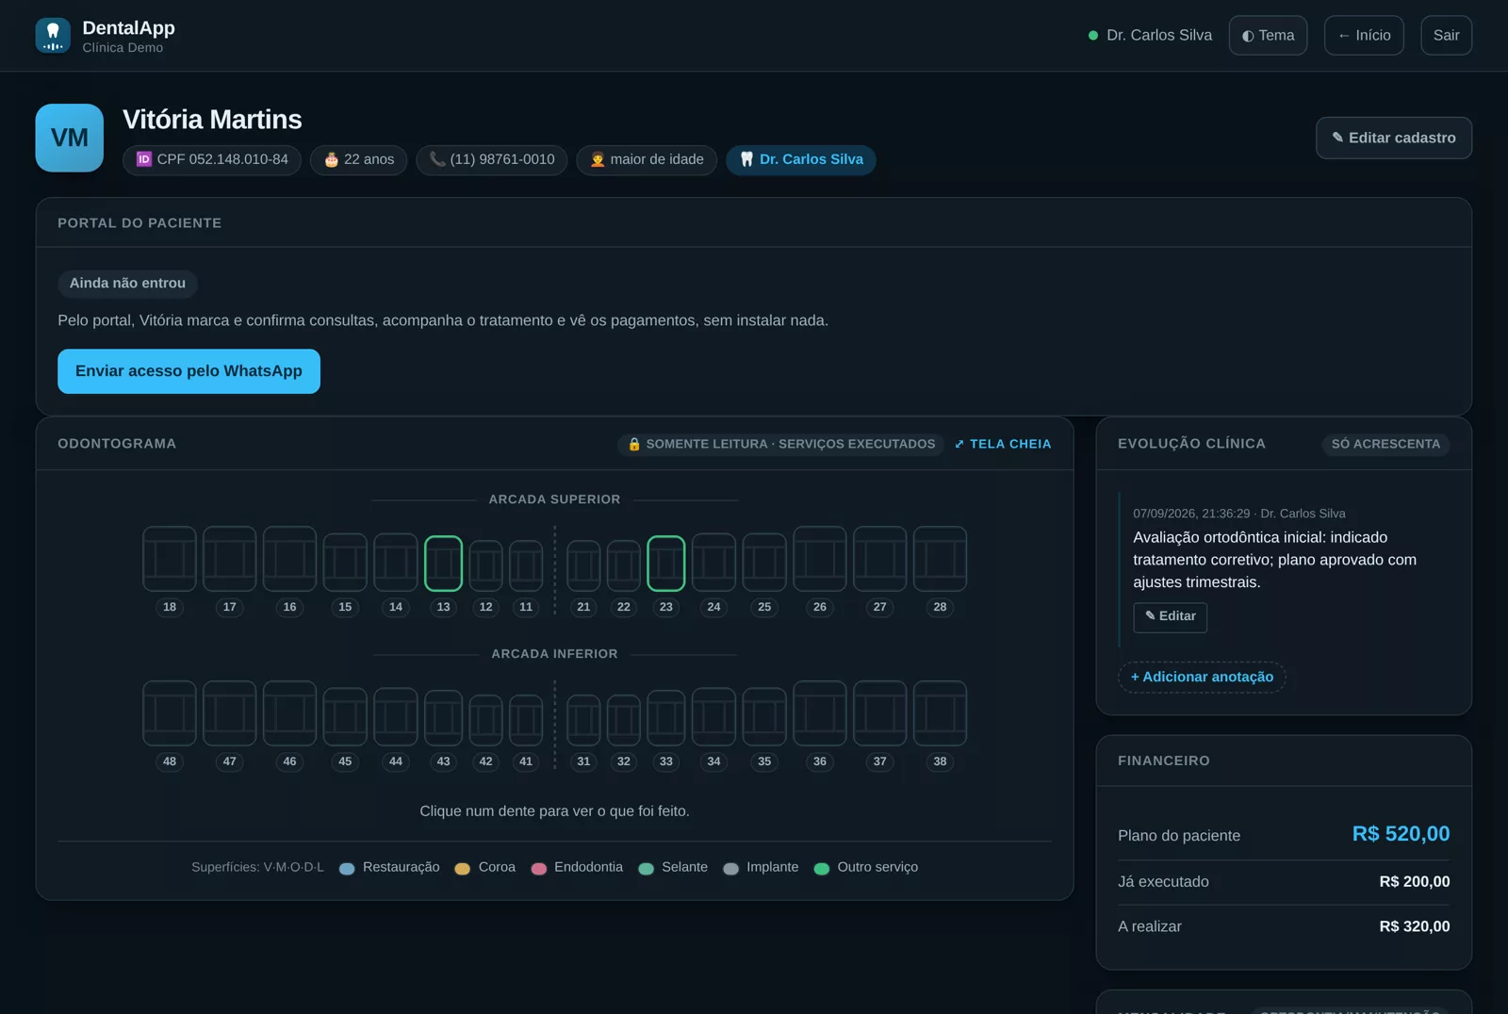Select tooth 26 in the upper arch

820,559
